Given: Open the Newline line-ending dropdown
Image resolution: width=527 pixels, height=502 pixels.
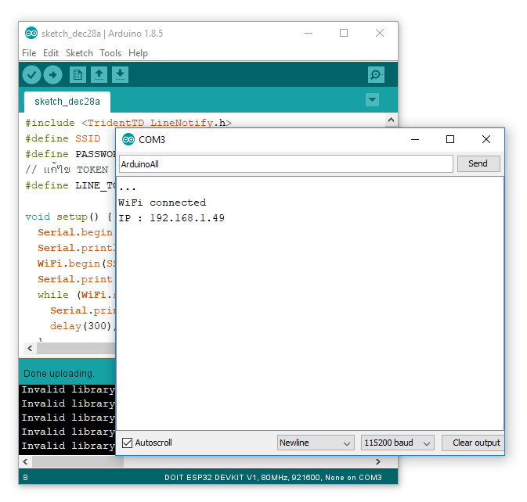Looking at the screenshot, I should tap(316, 443).
